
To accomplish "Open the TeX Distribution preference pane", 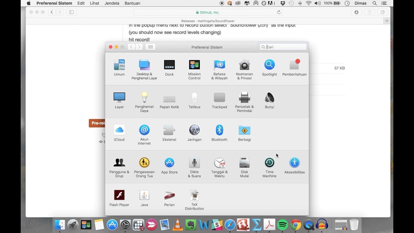I will pos(194,200).
